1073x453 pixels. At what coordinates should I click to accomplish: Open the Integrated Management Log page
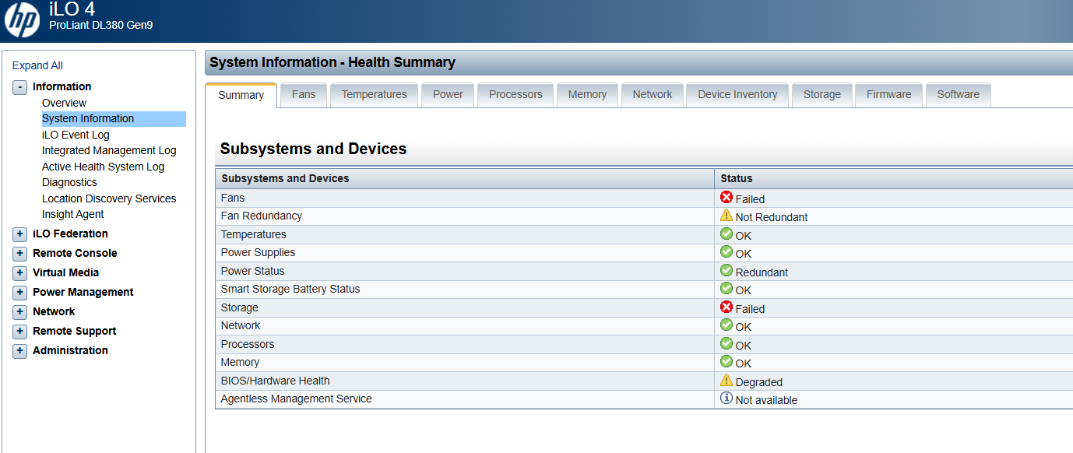(x=109, y=150)
